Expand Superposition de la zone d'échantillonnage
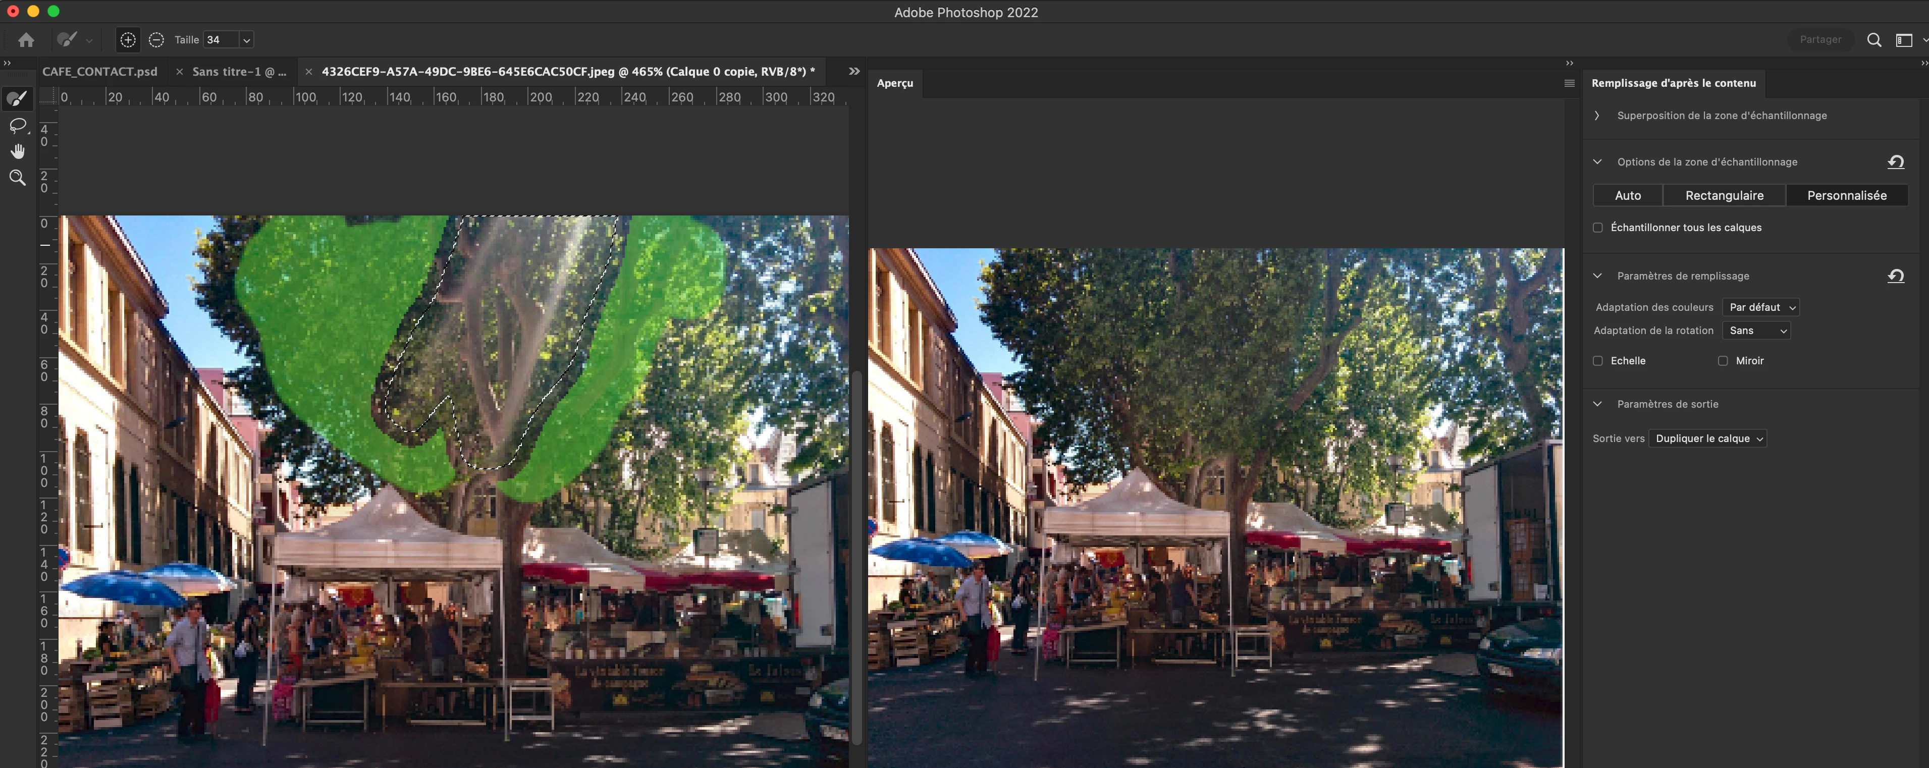The height and width of the screenshot is (768, 1929). tap(1597, 115)
